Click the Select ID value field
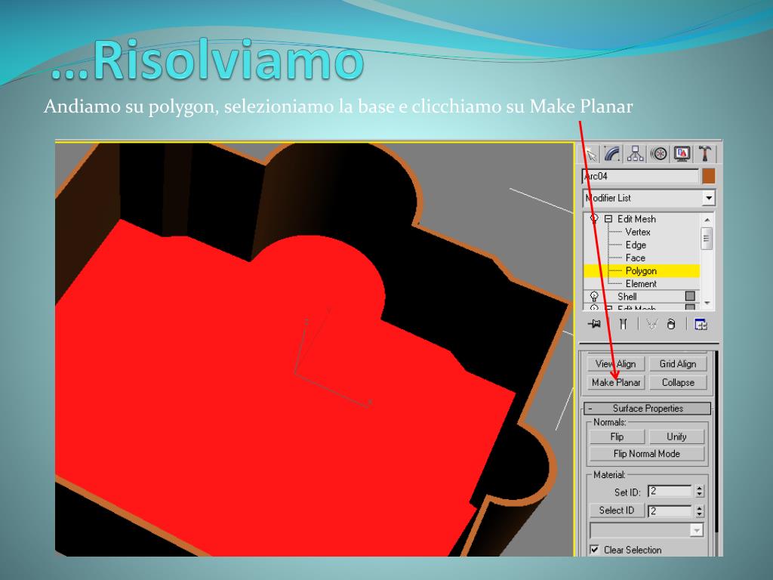 click(670, 511)
